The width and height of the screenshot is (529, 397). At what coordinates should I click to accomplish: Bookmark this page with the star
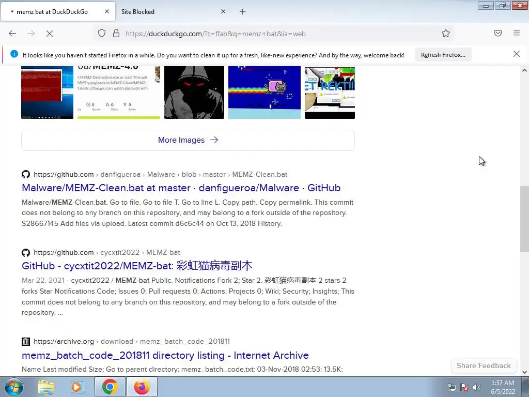tap(446, 34)
